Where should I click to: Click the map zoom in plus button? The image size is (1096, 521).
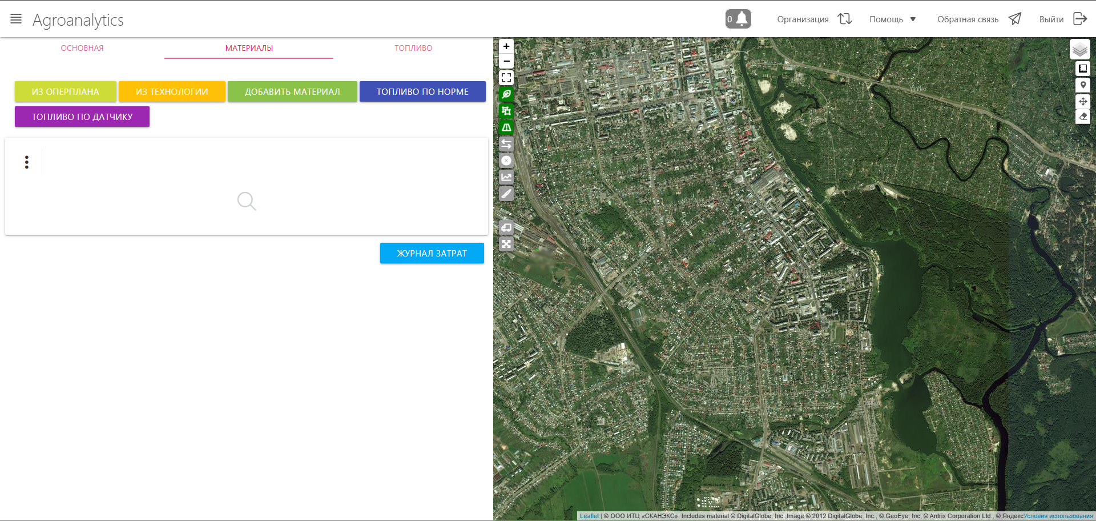(x=506, y=46)
